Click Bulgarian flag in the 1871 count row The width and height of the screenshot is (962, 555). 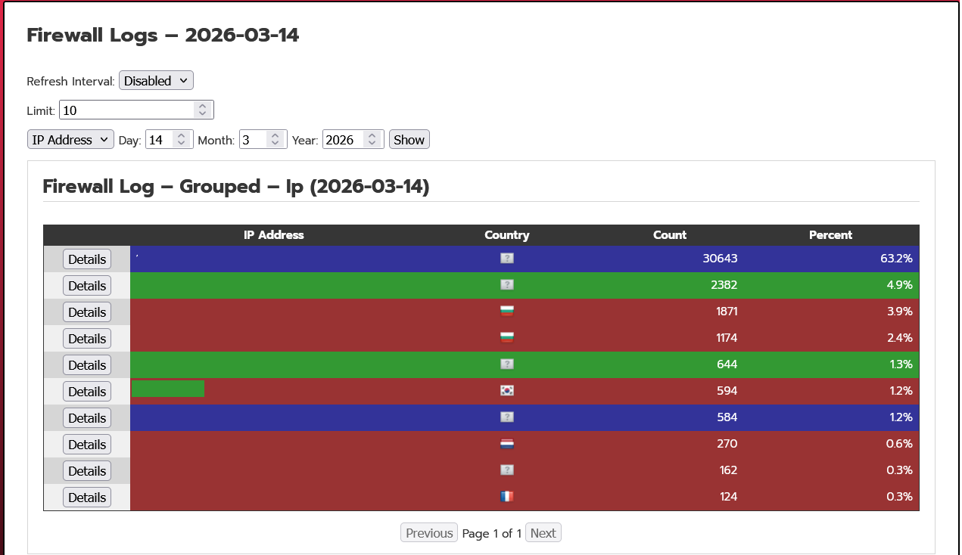point(507,312)
